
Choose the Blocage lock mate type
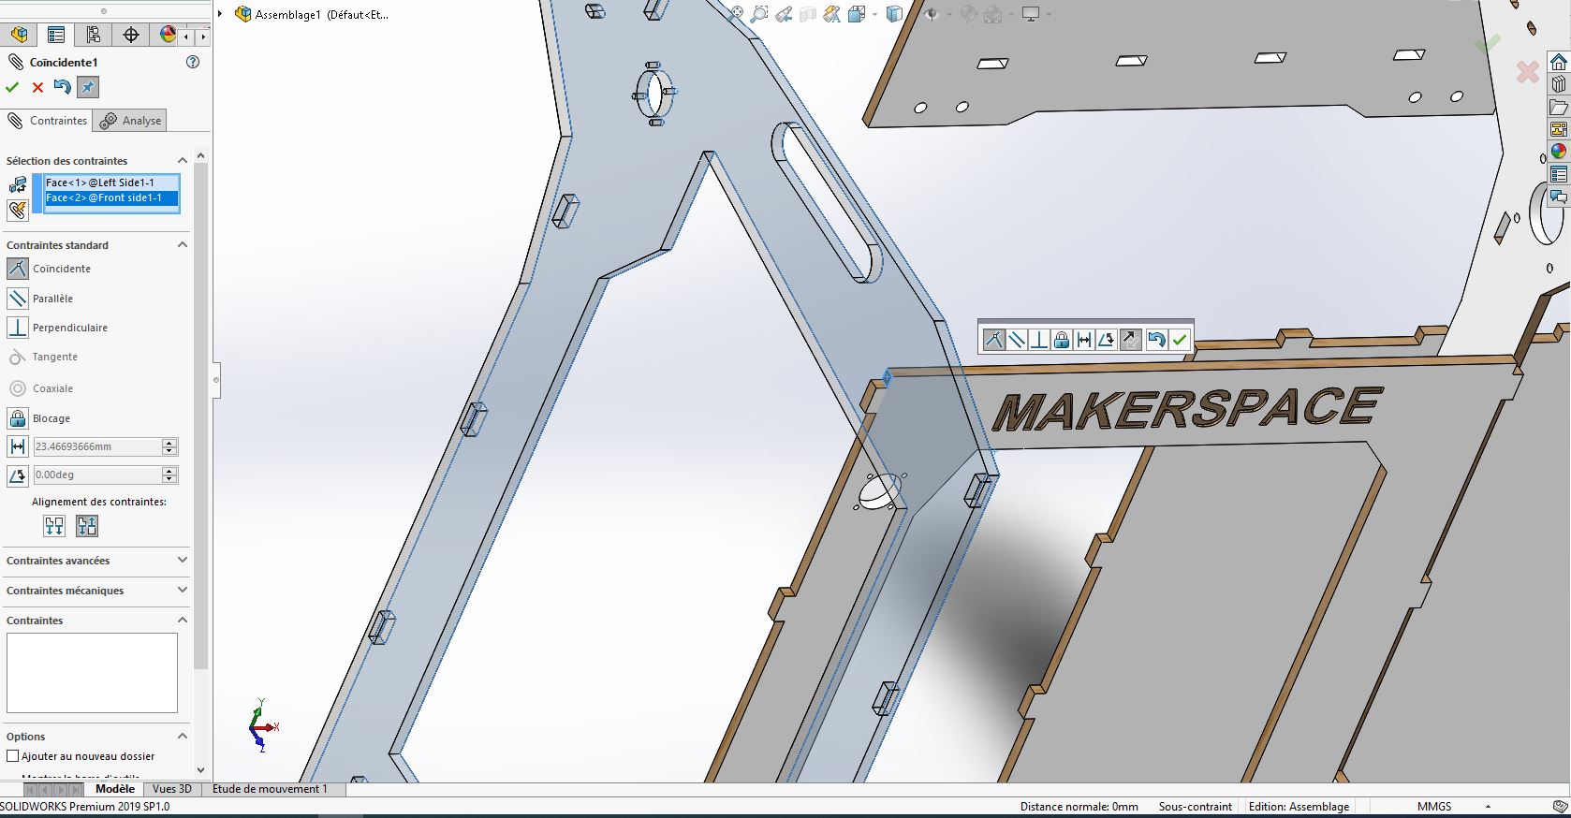[18, 418]
